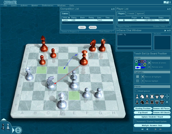Image resolution: width=172 pixels, height=134 pixels.
Task: Expand the bottom-left tray up arrow
Action: (x=4, y=119)
